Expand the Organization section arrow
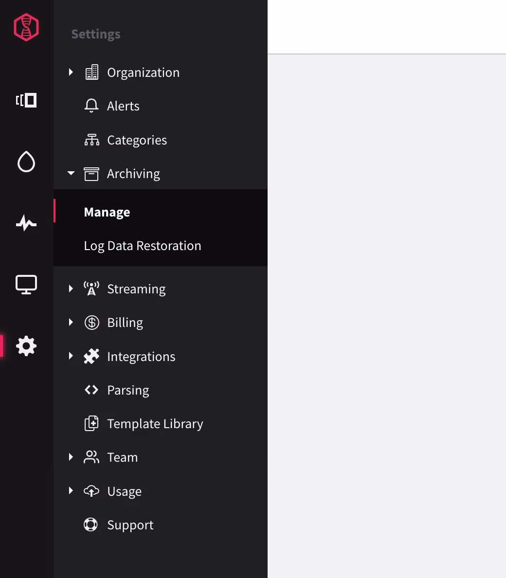Screen dimensions: 506x578 (x=71, y=72)
